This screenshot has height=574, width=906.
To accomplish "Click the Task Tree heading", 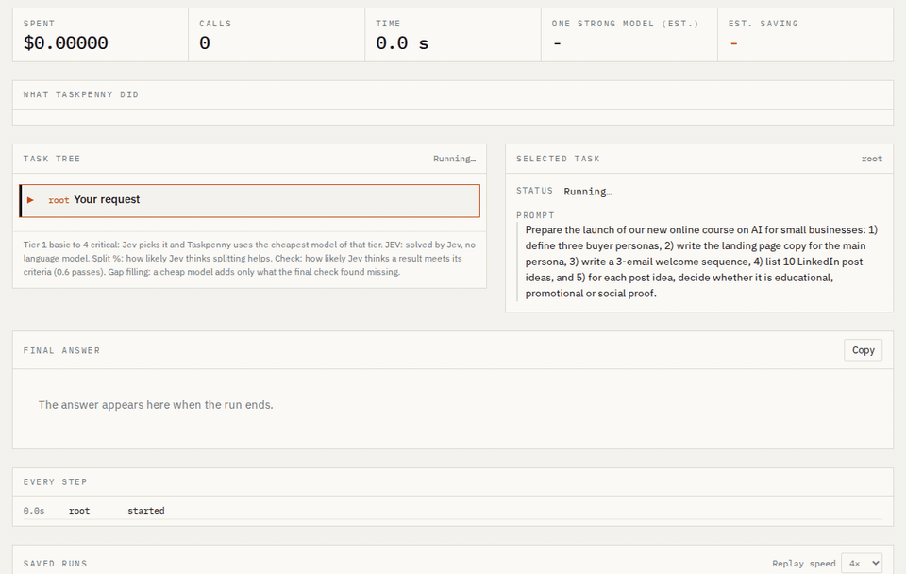I will [52, 159].
